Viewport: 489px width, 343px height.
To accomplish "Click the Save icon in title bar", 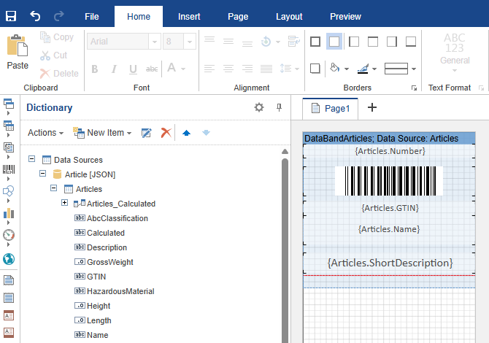I will (11, 15).
